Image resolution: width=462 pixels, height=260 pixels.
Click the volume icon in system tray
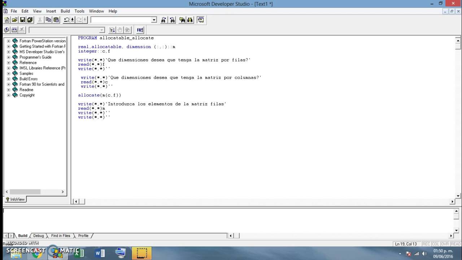[x=424, y=253]
